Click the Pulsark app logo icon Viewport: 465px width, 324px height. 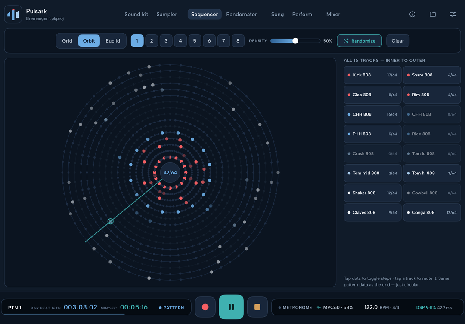13,14
